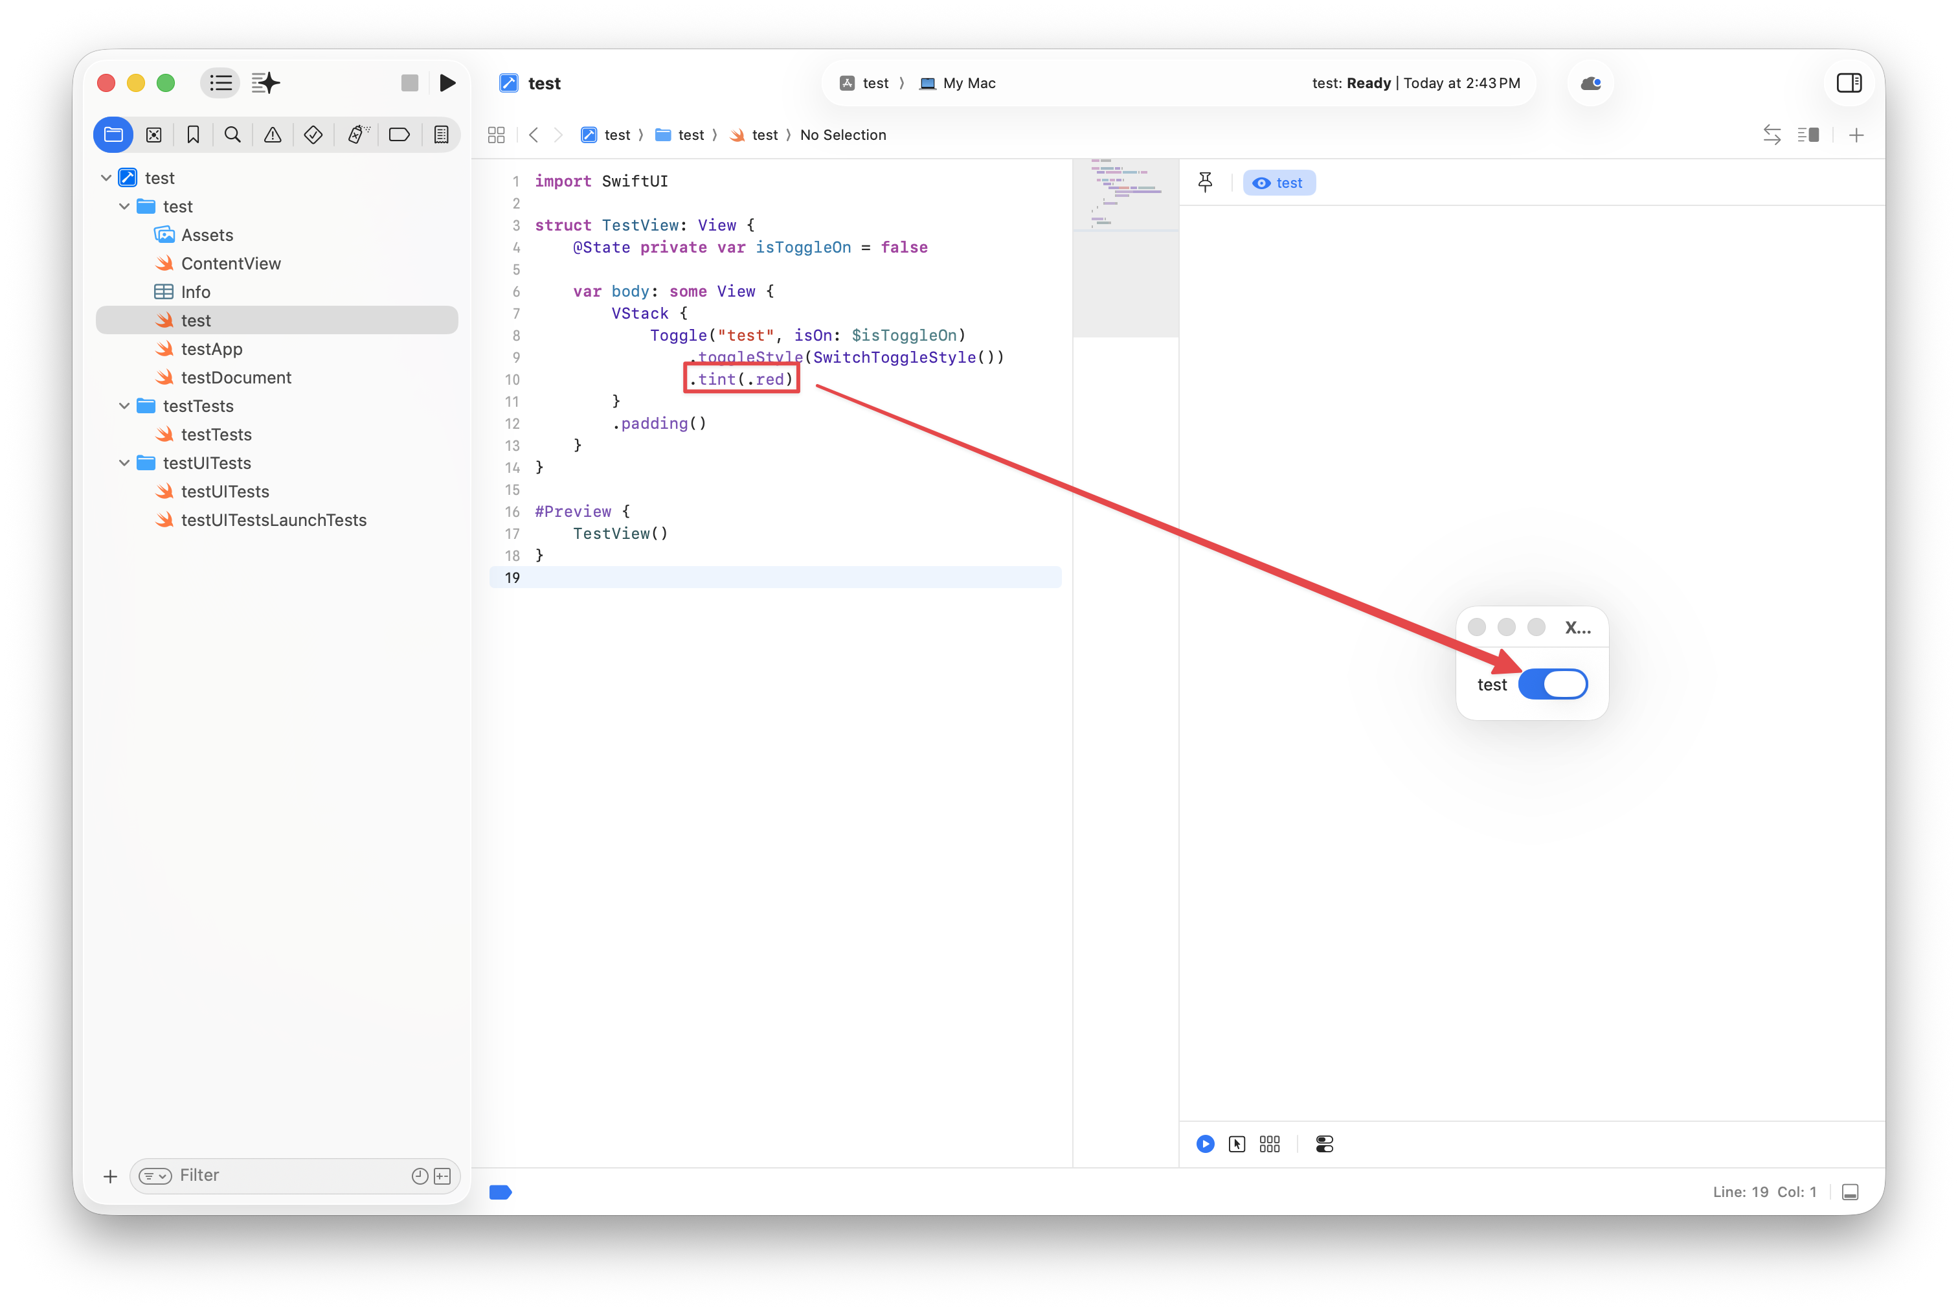The image size is (1958, 1311).
Task: Toggle the bottom debug area button
Action: pos(1851,1191)
